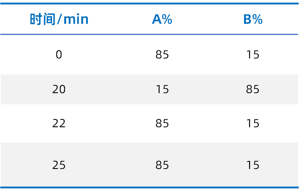Click the blue divider line under the header
This screenshot has height=191, width=299.
pyautogui.click(x=149, y=34)
